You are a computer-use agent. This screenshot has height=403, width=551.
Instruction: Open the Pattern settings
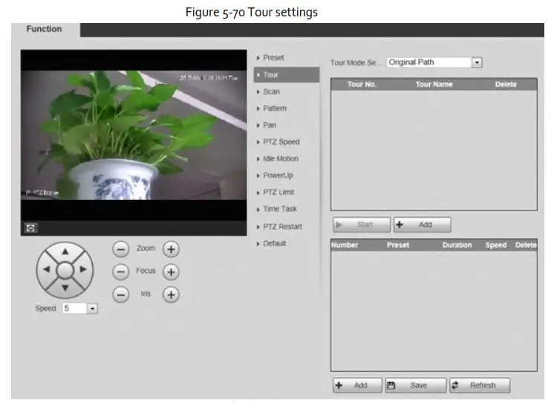[275, 109]
